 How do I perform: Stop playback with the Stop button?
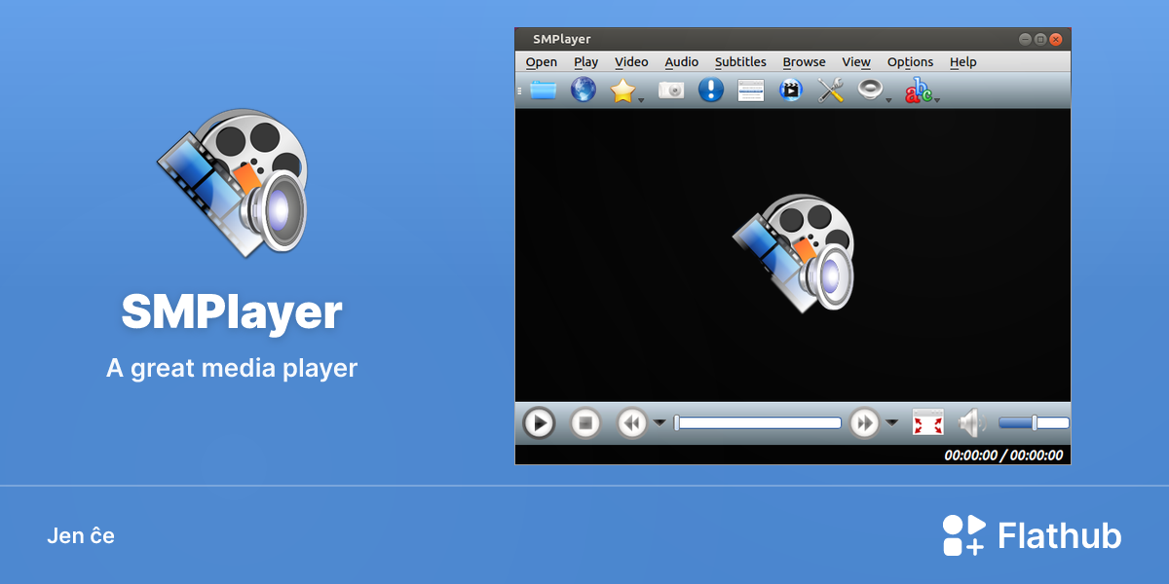click(585, 423)
